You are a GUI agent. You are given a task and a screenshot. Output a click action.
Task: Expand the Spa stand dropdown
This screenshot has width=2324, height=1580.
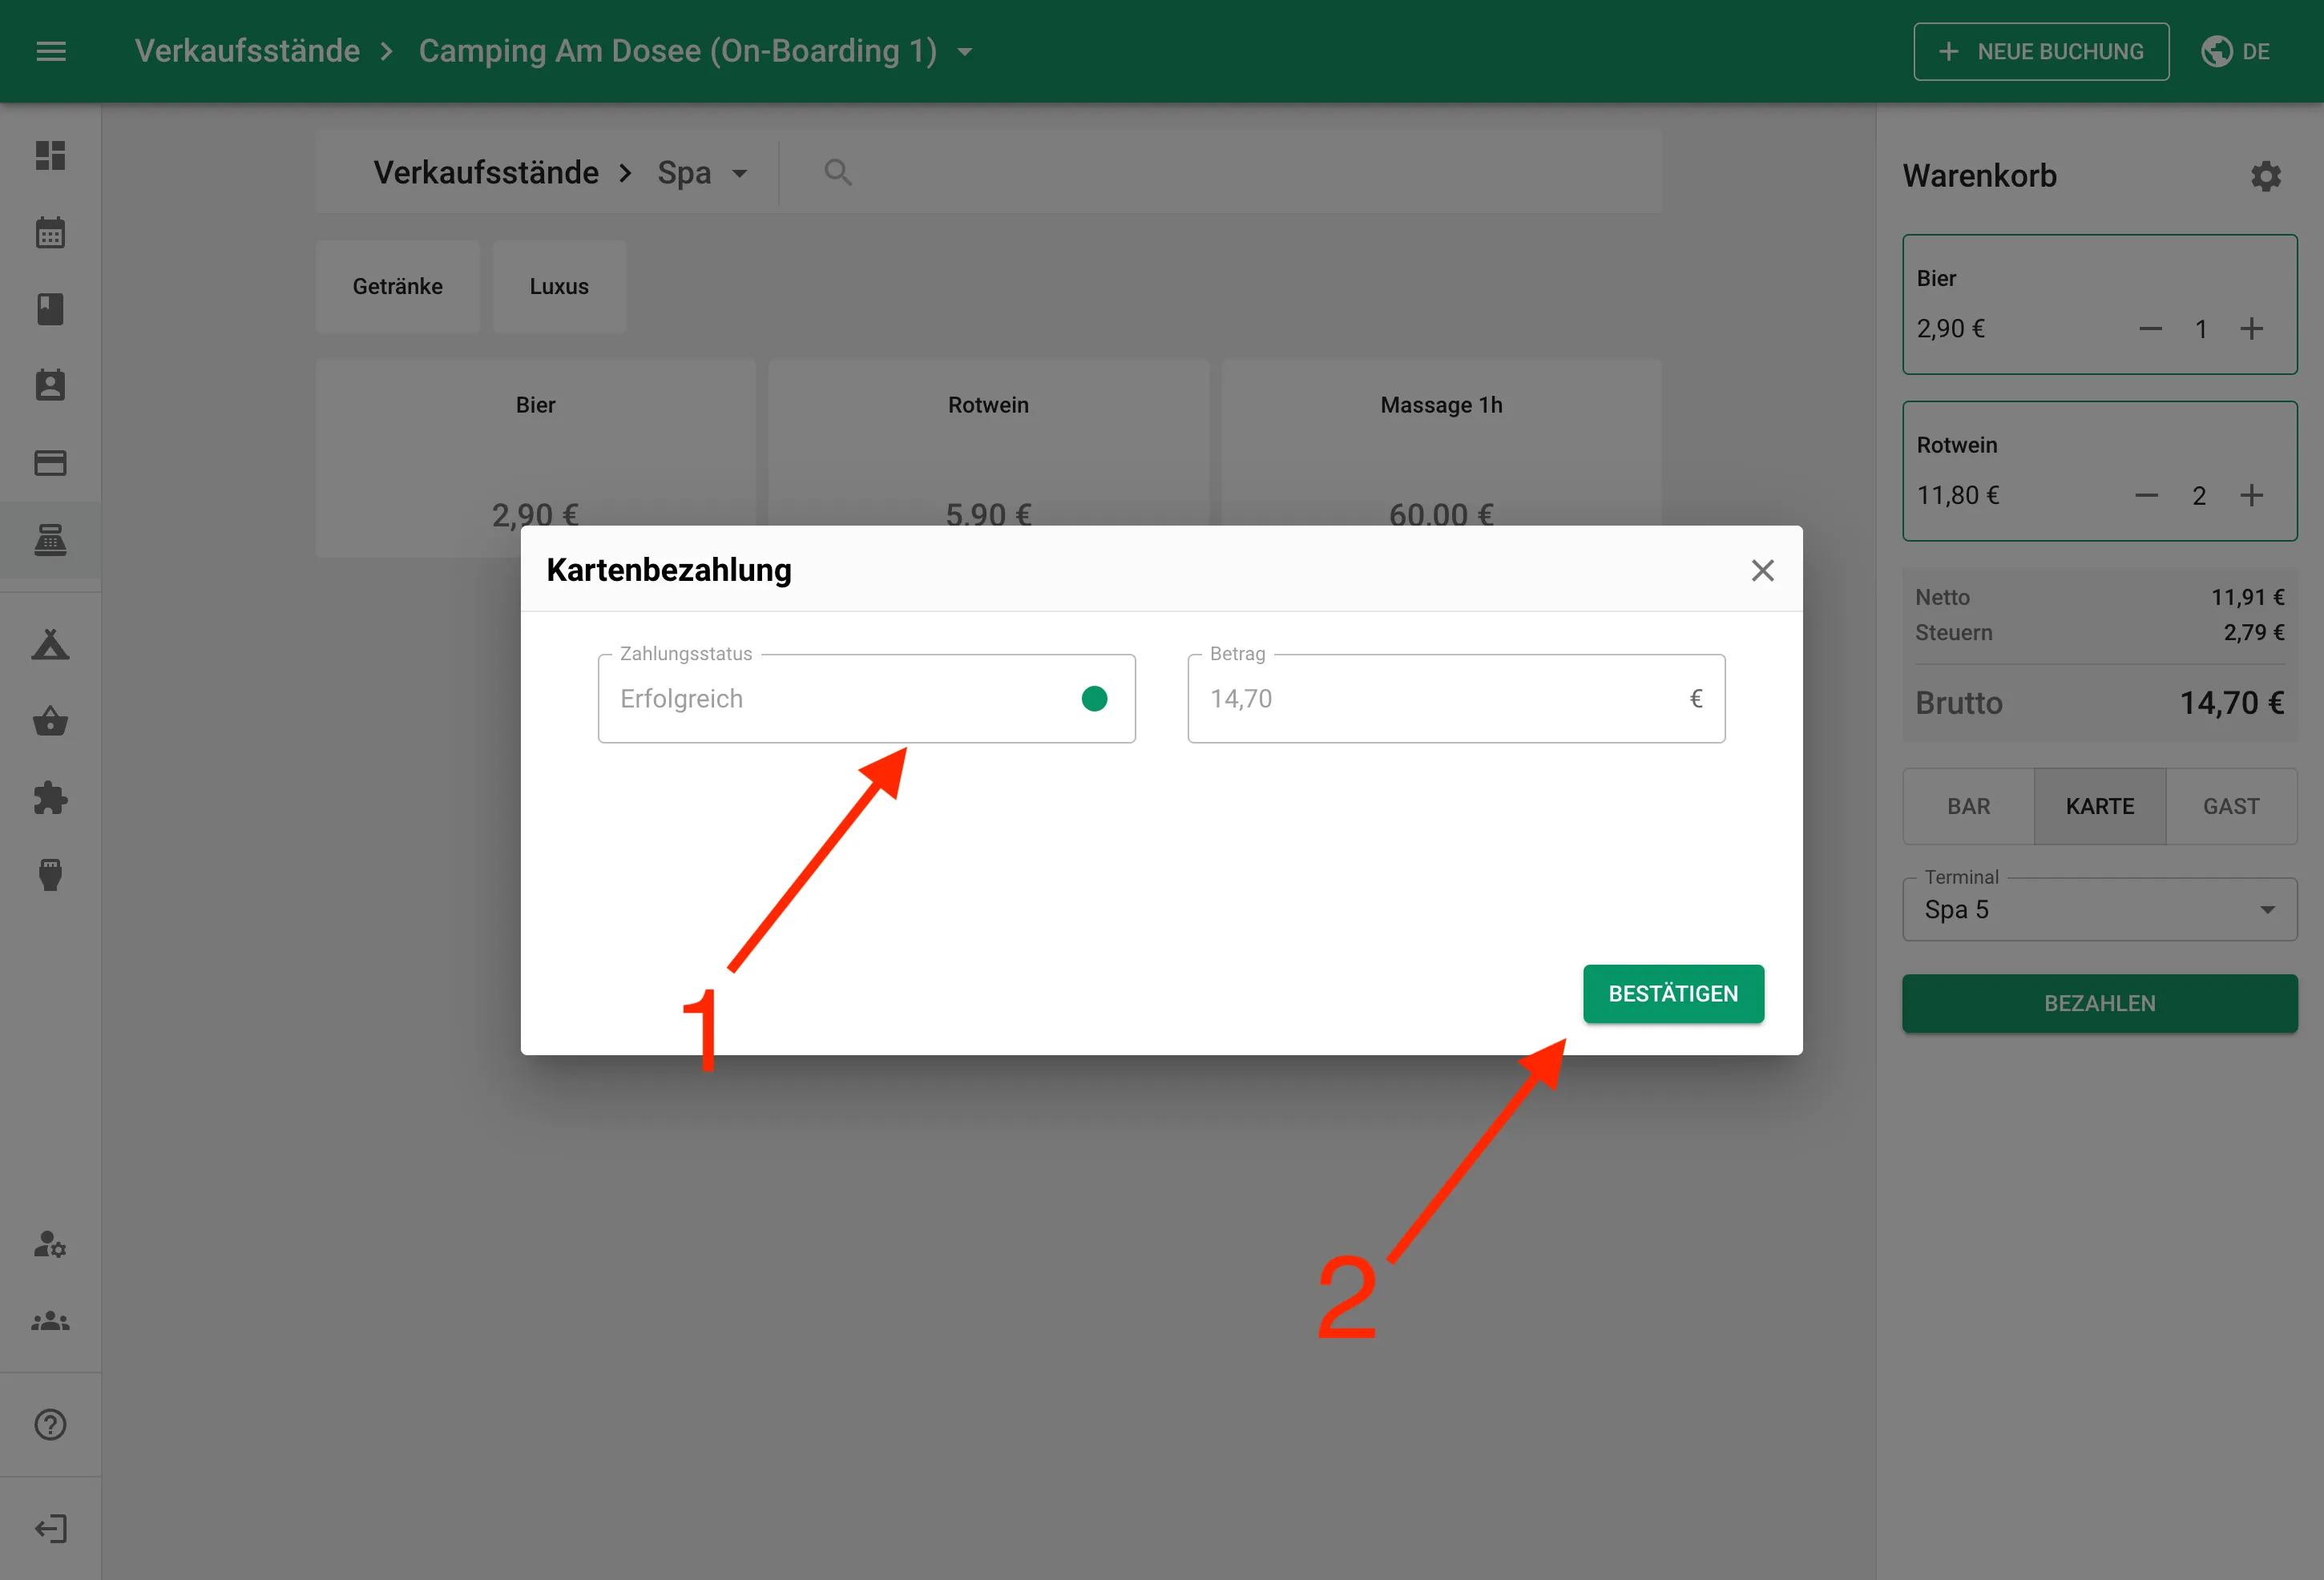click(x=740, y=174)
